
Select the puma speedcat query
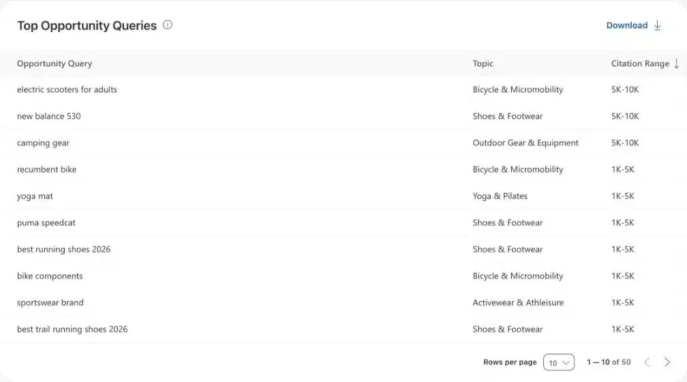[x=46, y=223]
